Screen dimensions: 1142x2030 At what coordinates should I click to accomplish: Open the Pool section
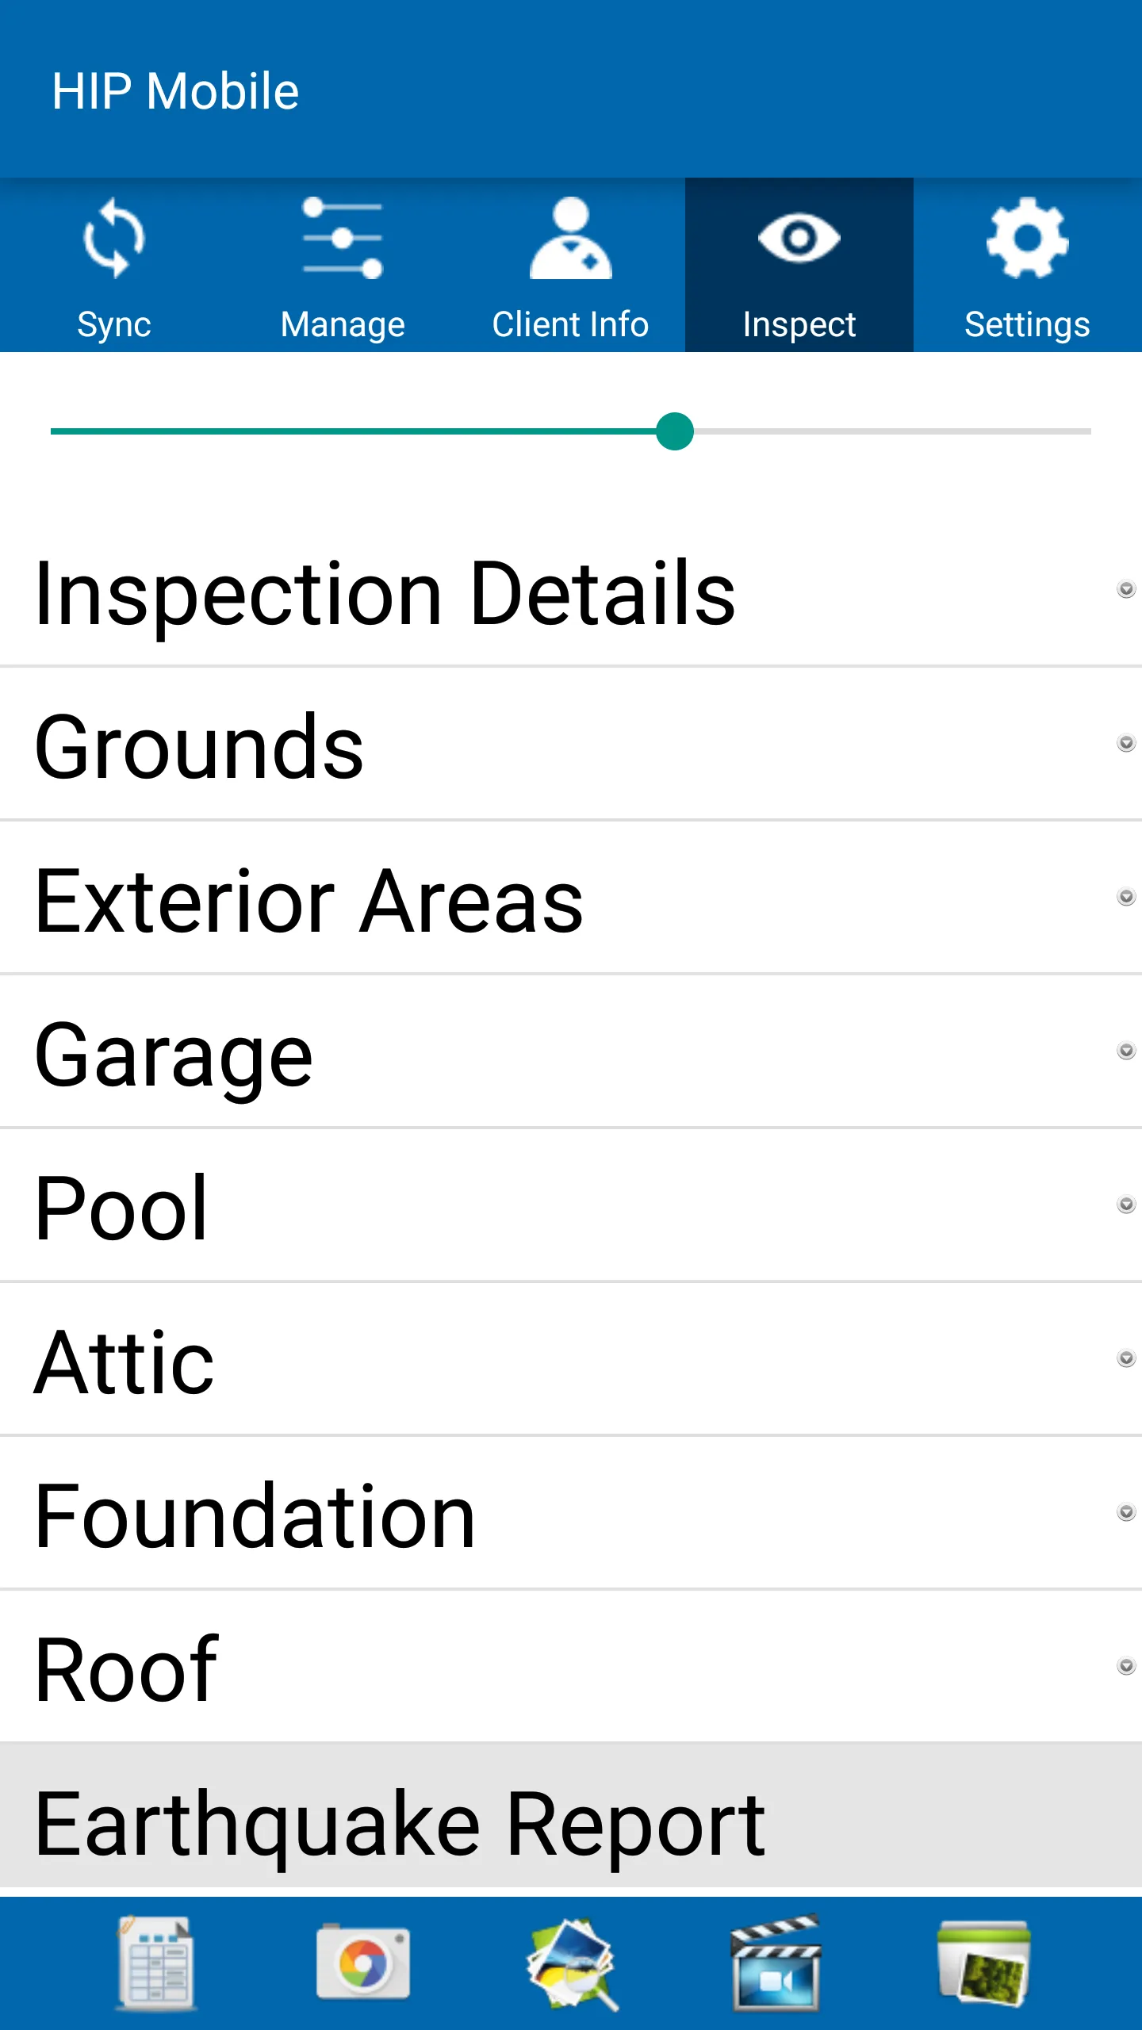[571, 1205]
